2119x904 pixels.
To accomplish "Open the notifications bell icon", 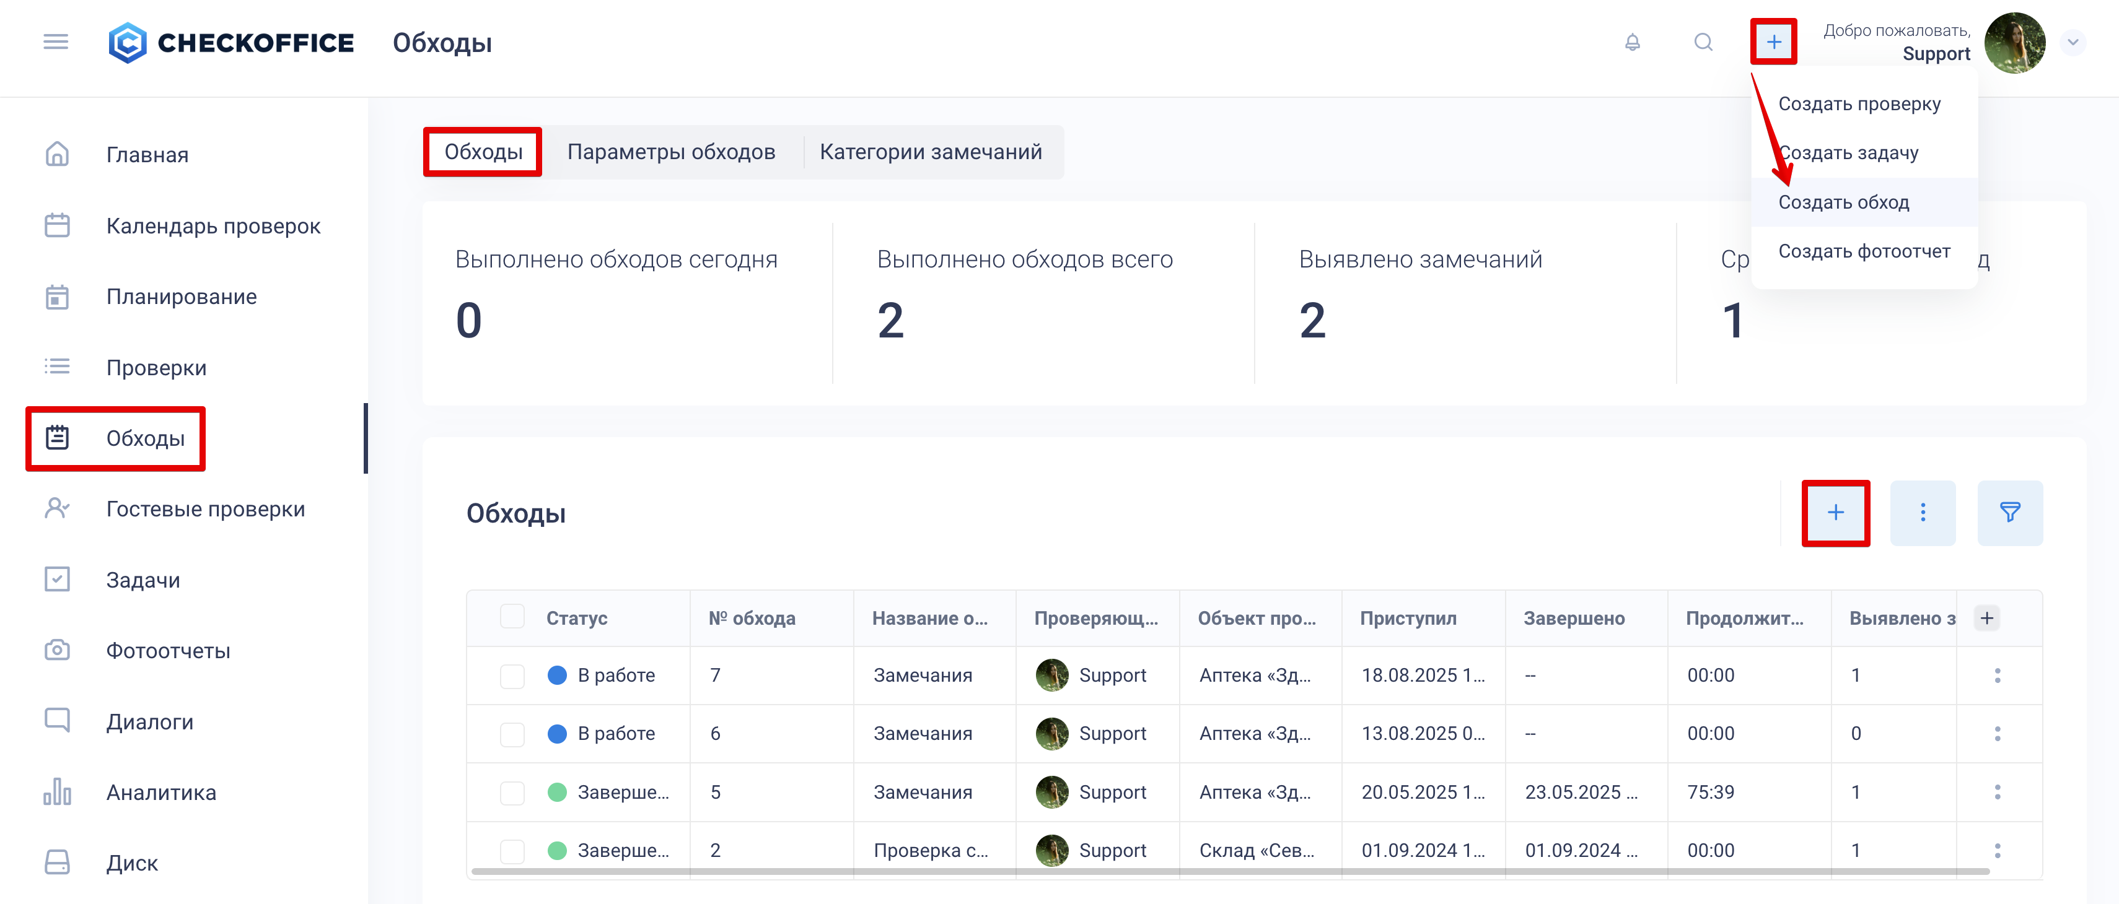I will (x=1632, y=42).
